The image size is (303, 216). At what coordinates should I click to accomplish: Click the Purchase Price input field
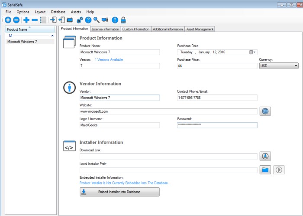click(x=217, y=66)
